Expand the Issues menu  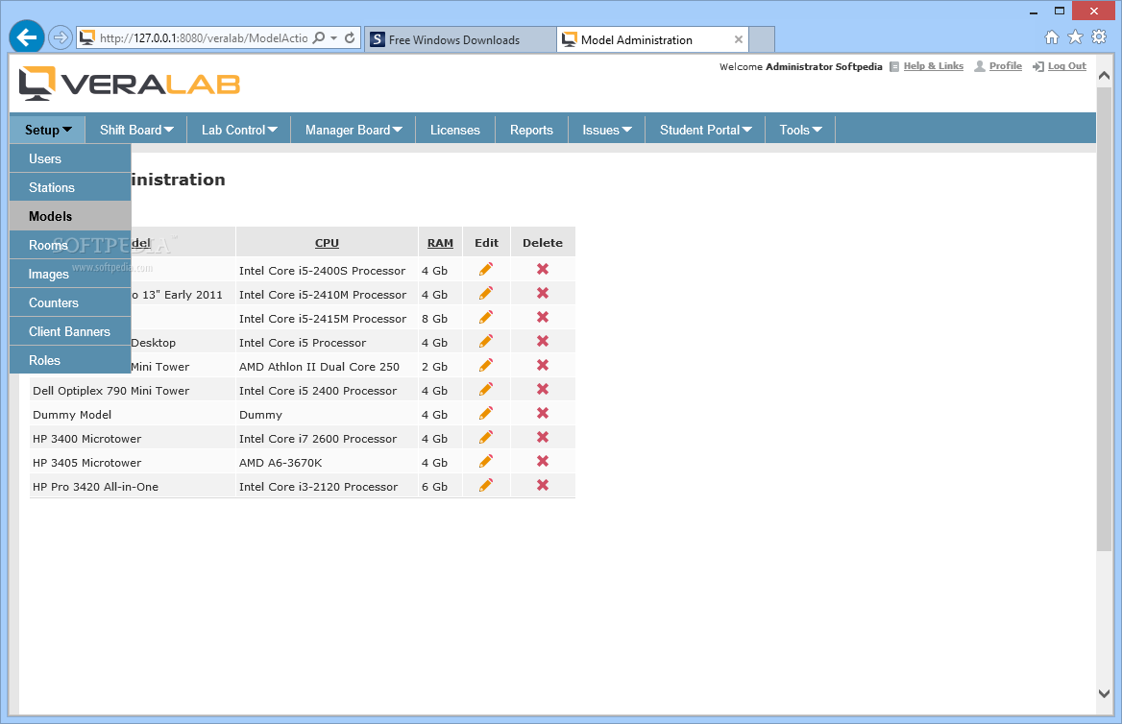(607, 131)
